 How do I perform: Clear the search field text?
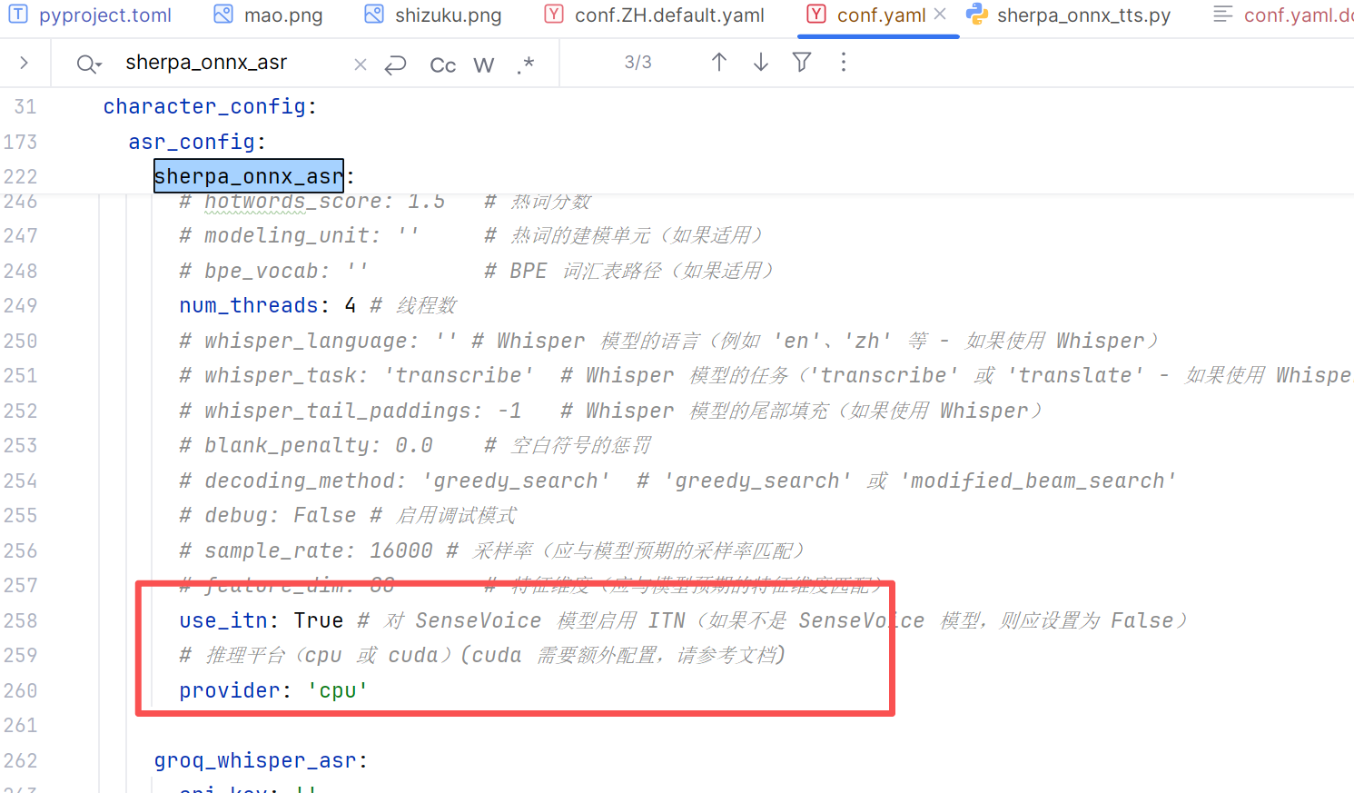[361, 64]
